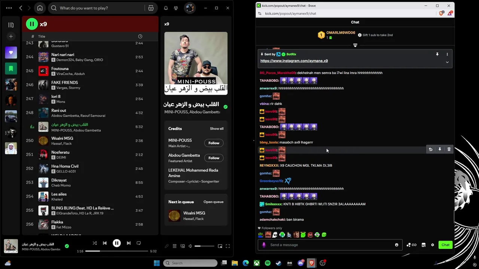This screenshot has width=479, height=269.
Task: Follow MINI-POUSS artist
Action: [x=214, y=143]
